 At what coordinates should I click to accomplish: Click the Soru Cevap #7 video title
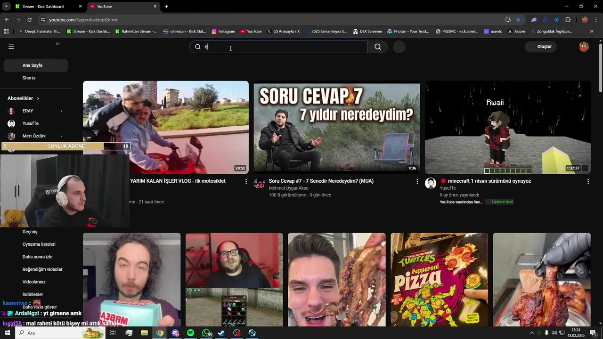pyautogui.click(x=321, y=181)
